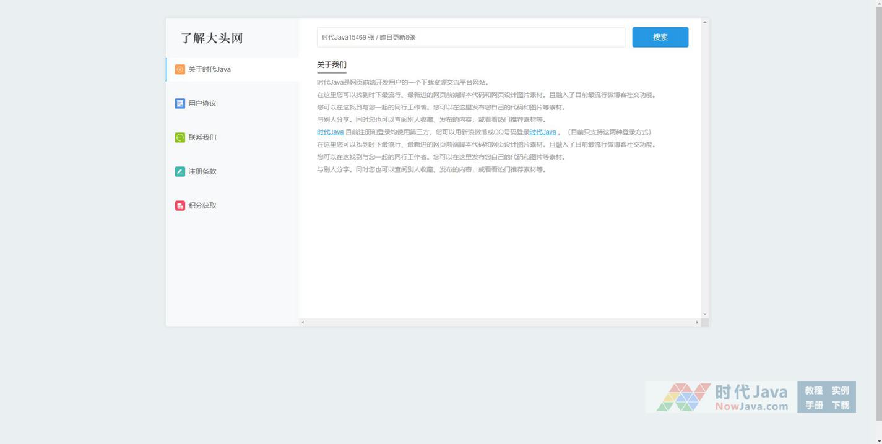Click the orange icon beside 关于时代Java
Screen dimensions: 882x444
(x=179, y=70)
